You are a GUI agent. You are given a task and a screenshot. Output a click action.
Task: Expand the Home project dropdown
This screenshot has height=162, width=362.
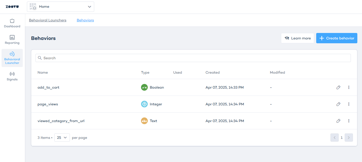pos(61,7)
